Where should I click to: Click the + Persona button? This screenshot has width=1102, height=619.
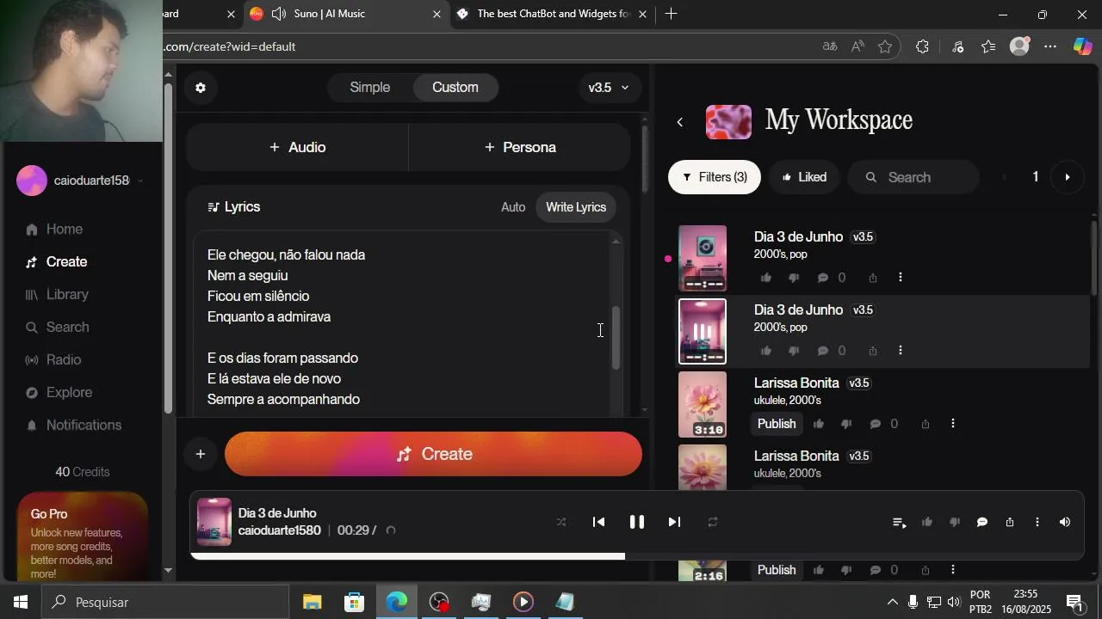click(520, 147)
